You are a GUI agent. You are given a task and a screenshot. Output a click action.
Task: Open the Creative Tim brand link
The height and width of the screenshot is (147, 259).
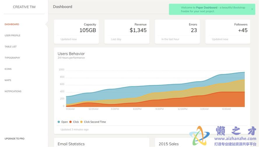pyautogui.click(x=24, y=7)
